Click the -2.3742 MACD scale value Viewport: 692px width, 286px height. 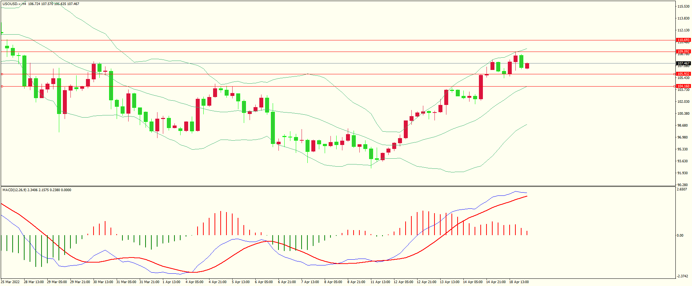pyautogui.click(x=683, y=276)
